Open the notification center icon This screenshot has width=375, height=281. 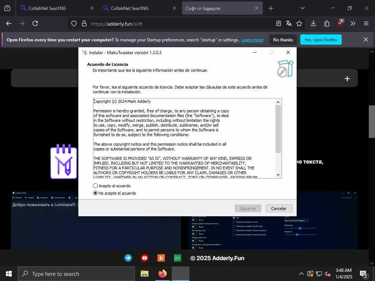(364, 274)
